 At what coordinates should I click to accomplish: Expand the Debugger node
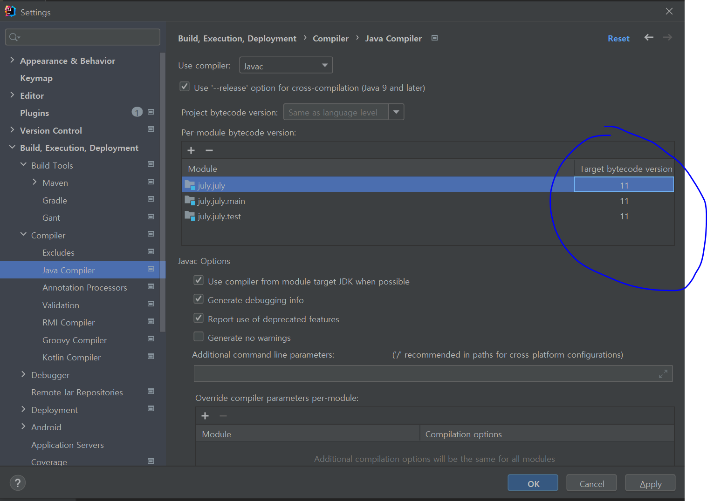click(x=23, y=374)
